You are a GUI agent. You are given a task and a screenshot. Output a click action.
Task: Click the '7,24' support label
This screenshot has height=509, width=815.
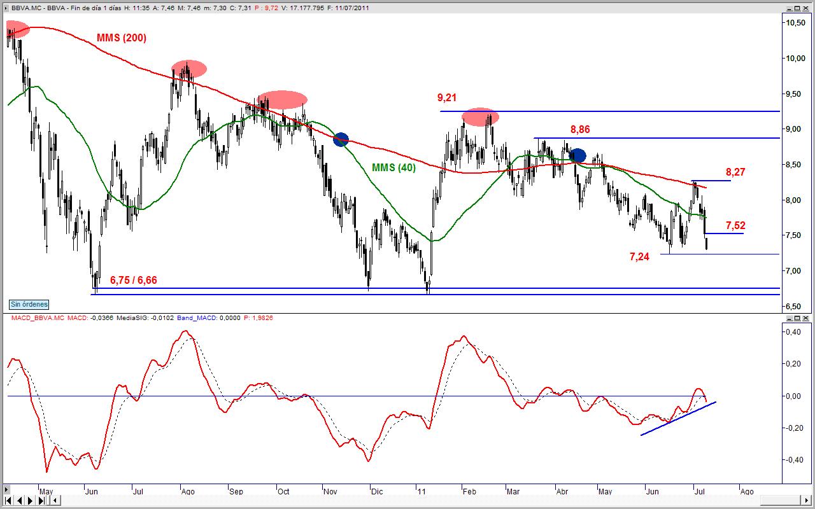tap(639, 257)
